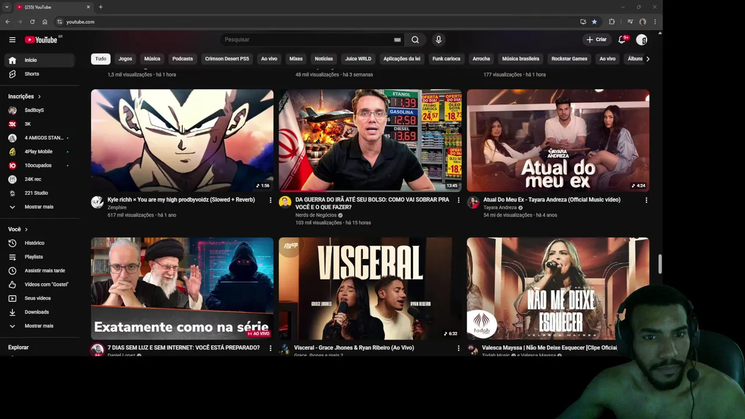Play Kyle richh Vegeta thumbnail video
Screen dimensions: 745x419
pyautogui.click(x=182, y=140)
